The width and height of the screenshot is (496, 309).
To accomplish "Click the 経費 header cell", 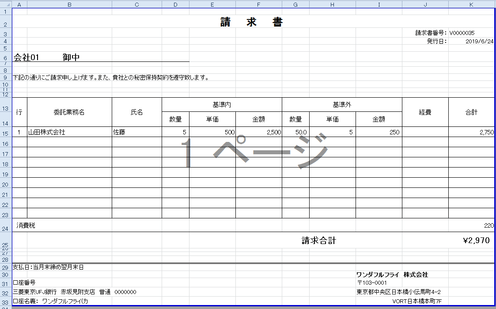I will [425, 112].
